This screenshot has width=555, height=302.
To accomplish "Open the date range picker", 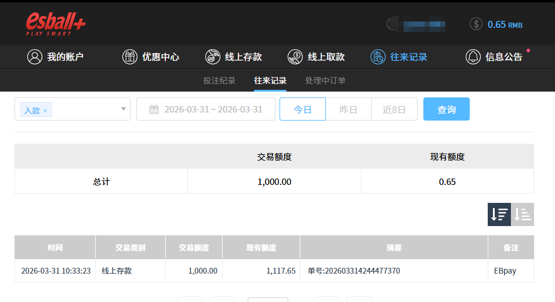I will tap(212, 109).
